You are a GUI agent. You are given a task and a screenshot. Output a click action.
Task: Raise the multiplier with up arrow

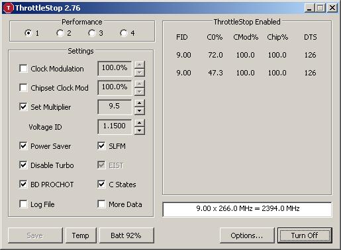(x=140, y=103)
